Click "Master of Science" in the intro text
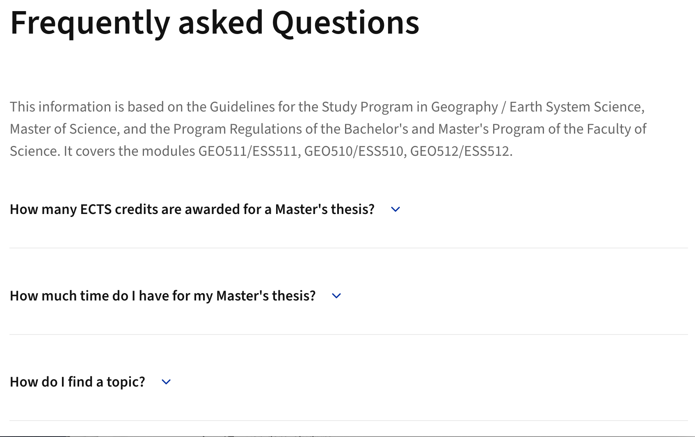695x437 pixels. [64, 129]
